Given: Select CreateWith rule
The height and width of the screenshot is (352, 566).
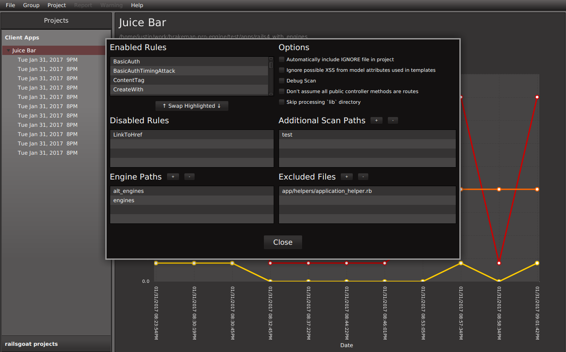Looking at the screenshot, I should click(189, 90).
